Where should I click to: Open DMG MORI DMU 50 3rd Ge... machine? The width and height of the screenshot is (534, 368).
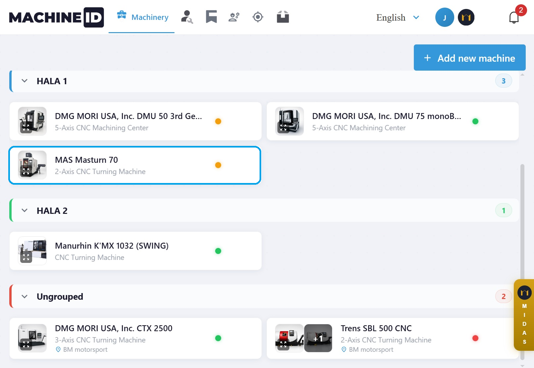[x=135, y=121]
